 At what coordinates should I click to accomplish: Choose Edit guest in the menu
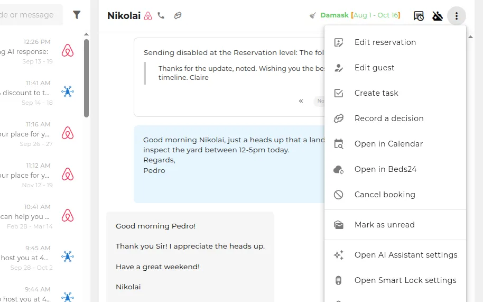coord(395,68)
